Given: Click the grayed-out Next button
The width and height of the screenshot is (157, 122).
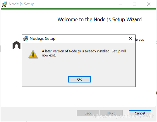Looking at the screenshot, I should point(111,113).
